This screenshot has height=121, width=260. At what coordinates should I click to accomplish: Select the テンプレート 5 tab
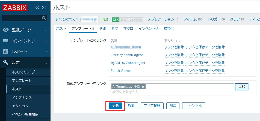pos(82,28)
